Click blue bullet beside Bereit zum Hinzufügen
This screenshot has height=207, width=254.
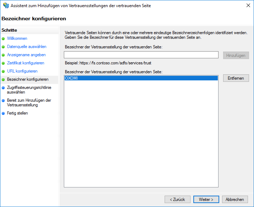(x=4, y=101)
